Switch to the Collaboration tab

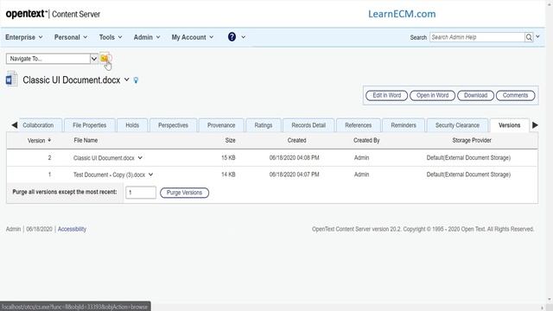[x=38, y=125]
